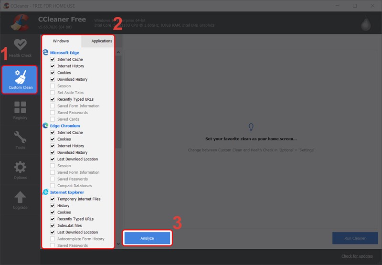This screenshot has height=265, width=382.
Task: Click the Upgrade arrow icon
Action: coord(21,200)
